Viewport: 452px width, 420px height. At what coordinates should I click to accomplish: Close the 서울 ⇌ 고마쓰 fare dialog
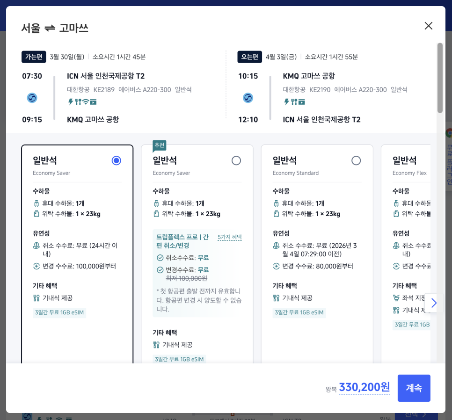coord(428,26)
